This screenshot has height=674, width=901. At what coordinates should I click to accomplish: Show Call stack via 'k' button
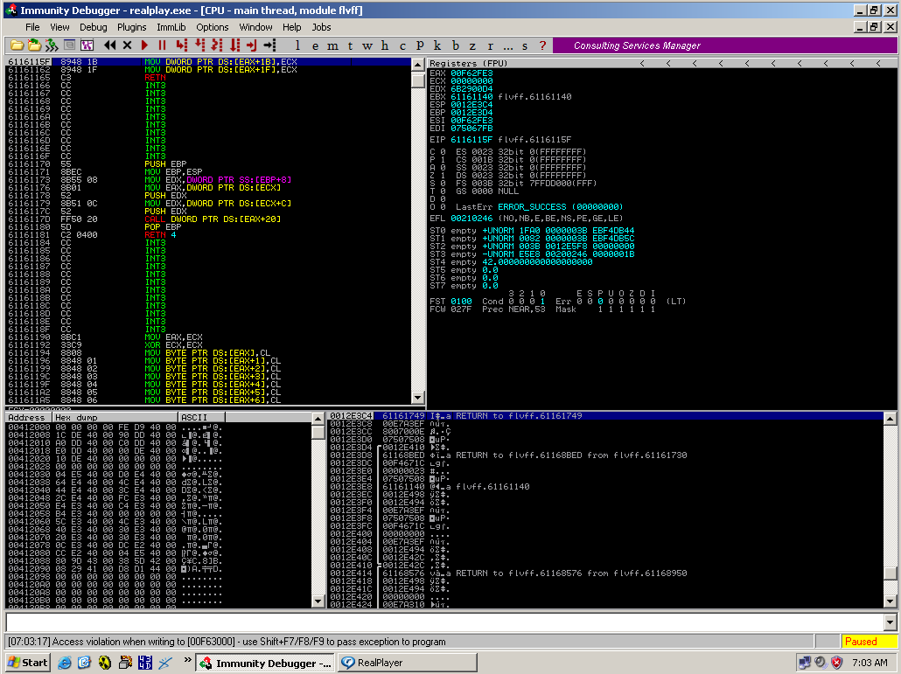(437, 45)
